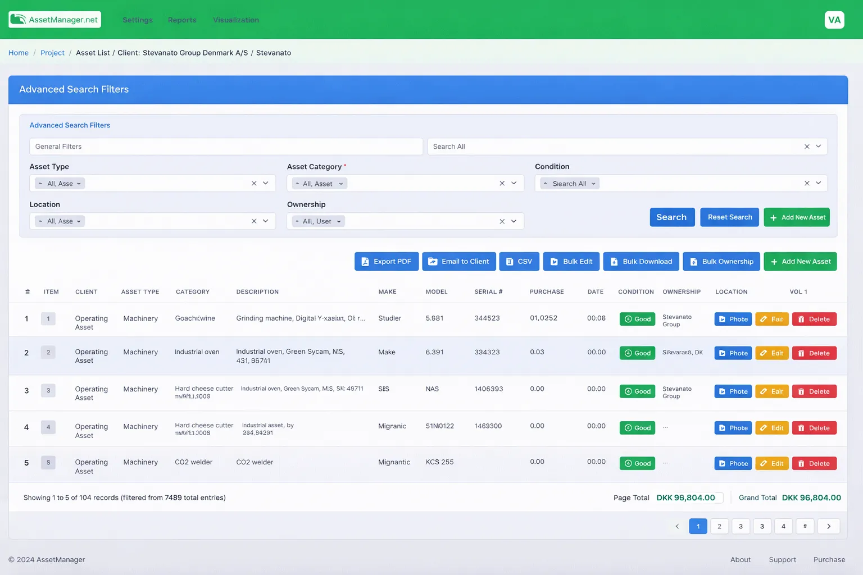Screen dimensions: 863x575
Task: Open the Asset Category dropdown chevron
Action: click(514, 184)
